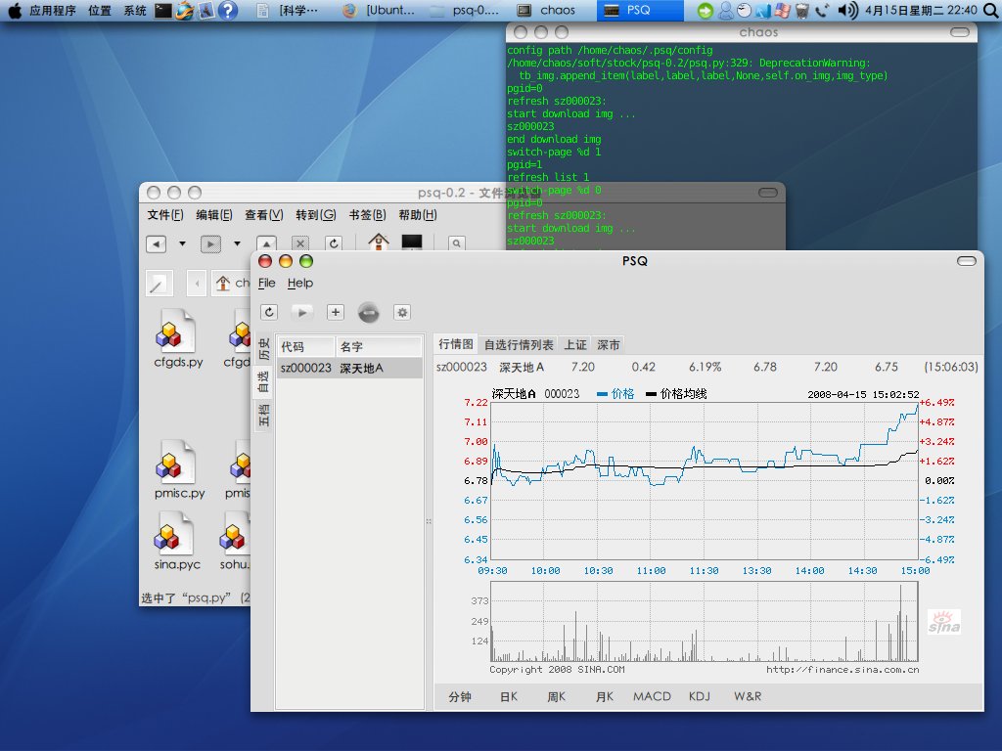Image resolution: width=1002 pixels, height=751 pixels.
Task: Switch to 自选行情列表 tab
Action: [519, 345]
